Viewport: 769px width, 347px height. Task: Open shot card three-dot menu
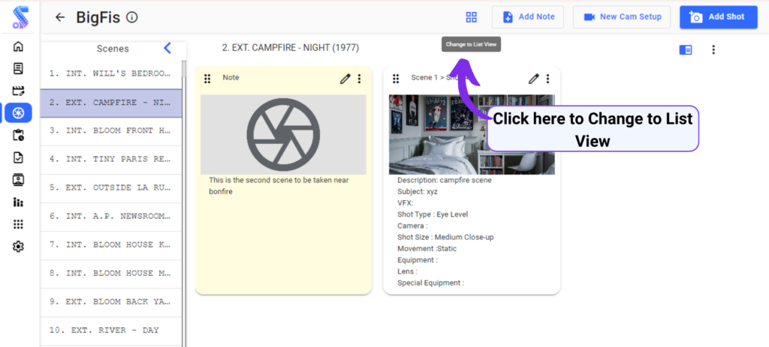tap(547, 78)
